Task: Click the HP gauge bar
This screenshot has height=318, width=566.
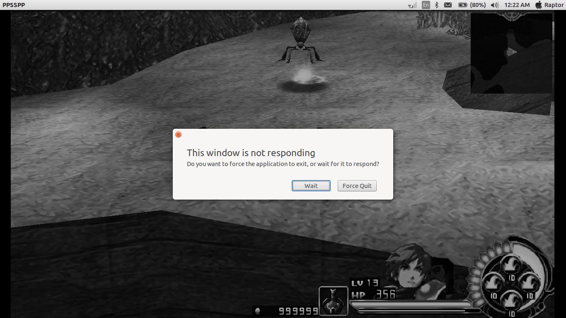Action: [414, 306]
